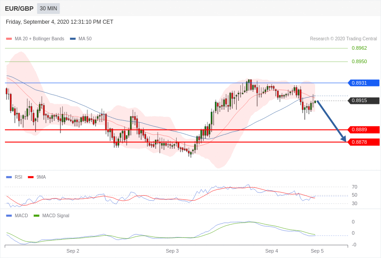The image size is (381, 258).
Task: Click the 0.8950 resistance level label
Action: [x=359, y=61]
